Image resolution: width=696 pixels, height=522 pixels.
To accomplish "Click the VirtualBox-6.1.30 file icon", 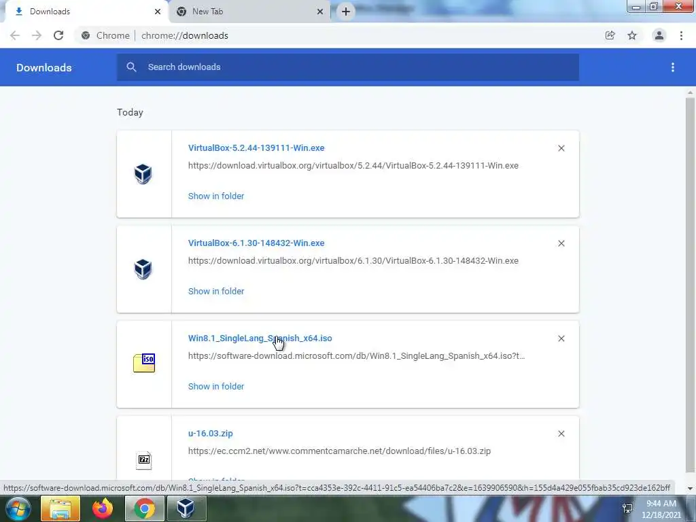I will pos(143,269).
